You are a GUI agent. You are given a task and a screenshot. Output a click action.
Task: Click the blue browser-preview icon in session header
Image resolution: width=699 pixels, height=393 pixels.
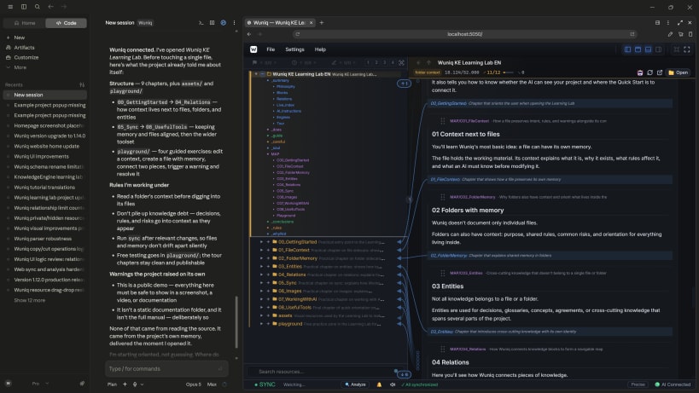pyautogui.click(x=224, y=23)
